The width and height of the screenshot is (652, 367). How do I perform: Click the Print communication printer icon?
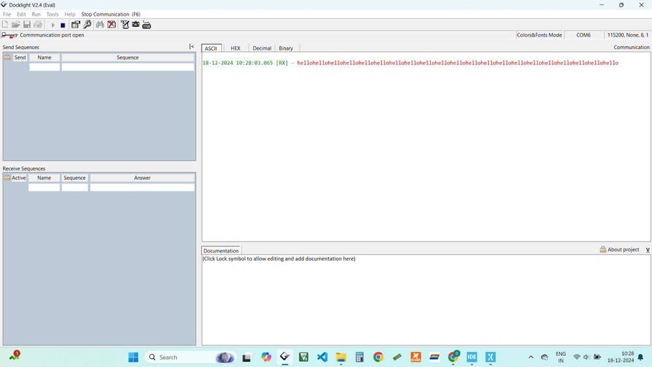click(x=38, y=25)
